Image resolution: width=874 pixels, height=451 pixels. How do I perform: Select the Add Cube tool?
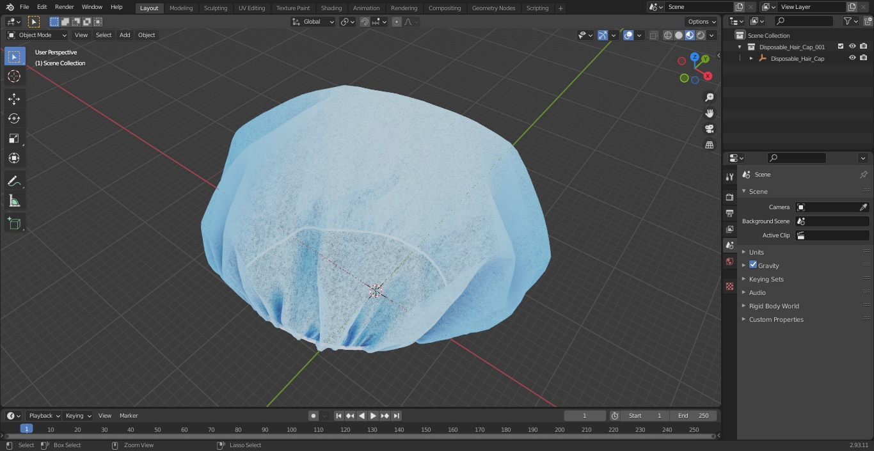pyautogui.click(x=14, y=224)
